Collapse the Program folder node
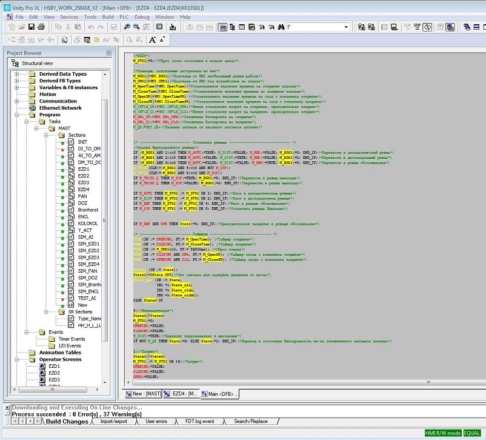The height and width of the screenshot is (440, 486). (x=17, y=115)
